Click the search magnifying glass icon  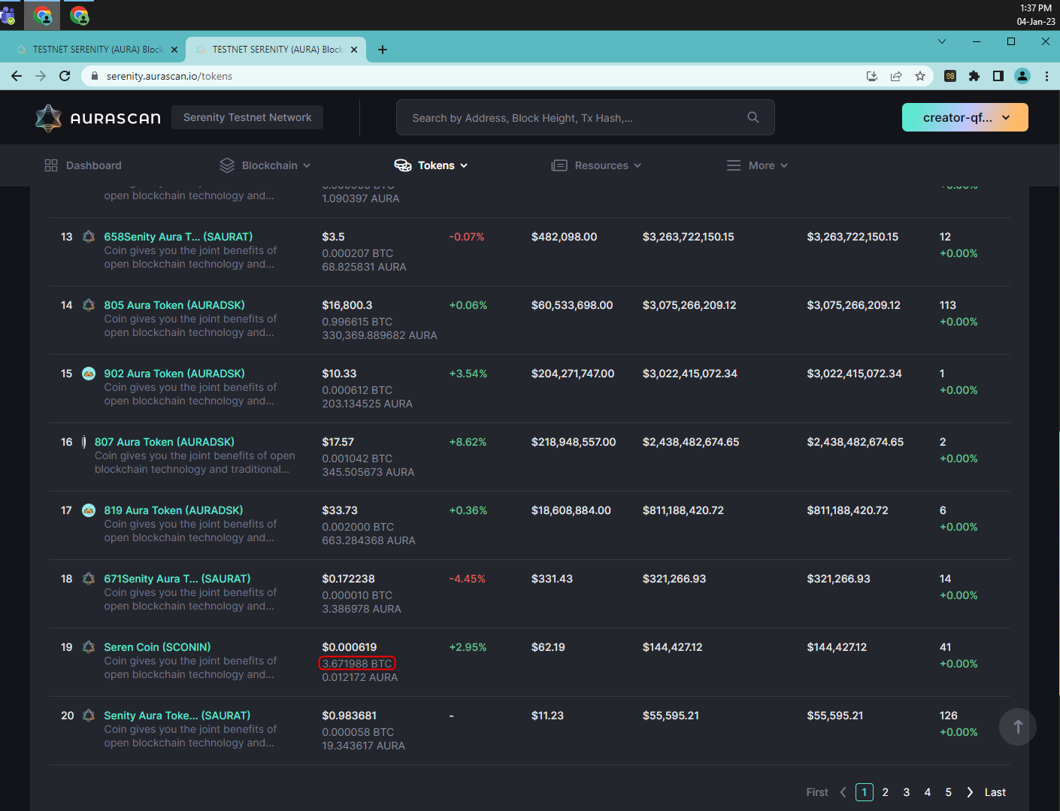pyautogui.click(x=753, y=117)
